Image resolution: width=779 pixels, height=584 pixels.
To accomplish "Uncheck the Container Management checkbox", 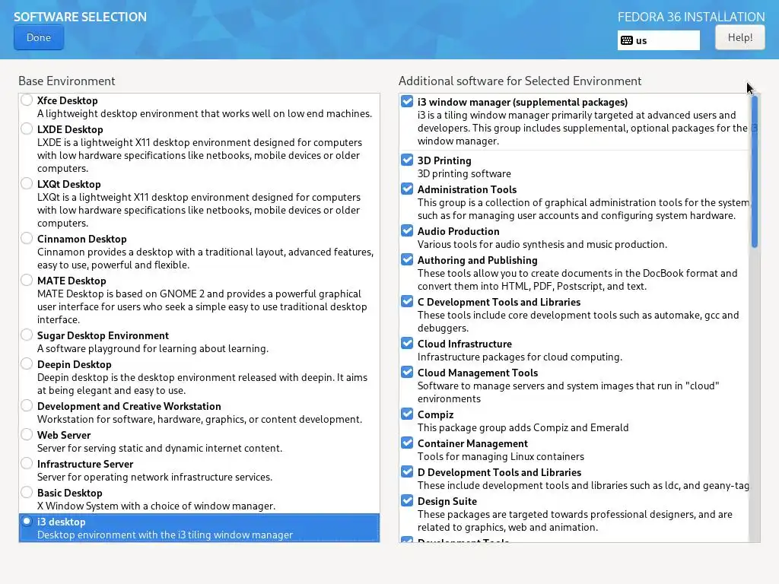I will (x=407, y=443).
